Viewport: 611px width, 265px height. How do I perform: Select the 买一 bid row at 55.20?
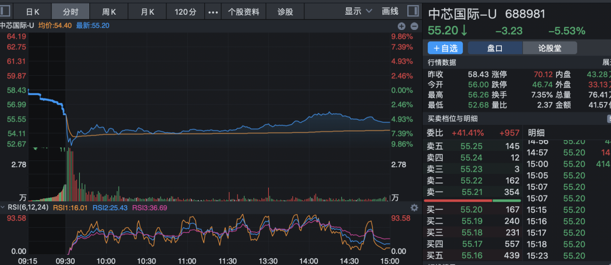click(x=473, y=210)
